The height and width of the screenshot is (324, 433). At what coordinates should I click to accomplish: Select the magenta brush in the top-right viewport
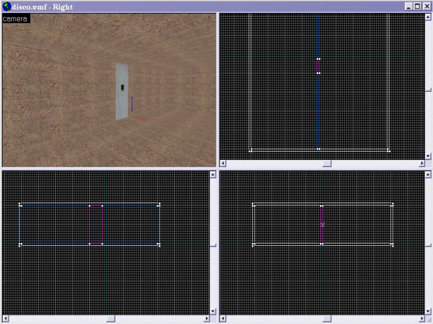point(318,66)
